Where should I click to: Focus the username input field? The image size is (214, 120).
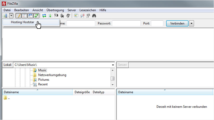click(81, 23)
